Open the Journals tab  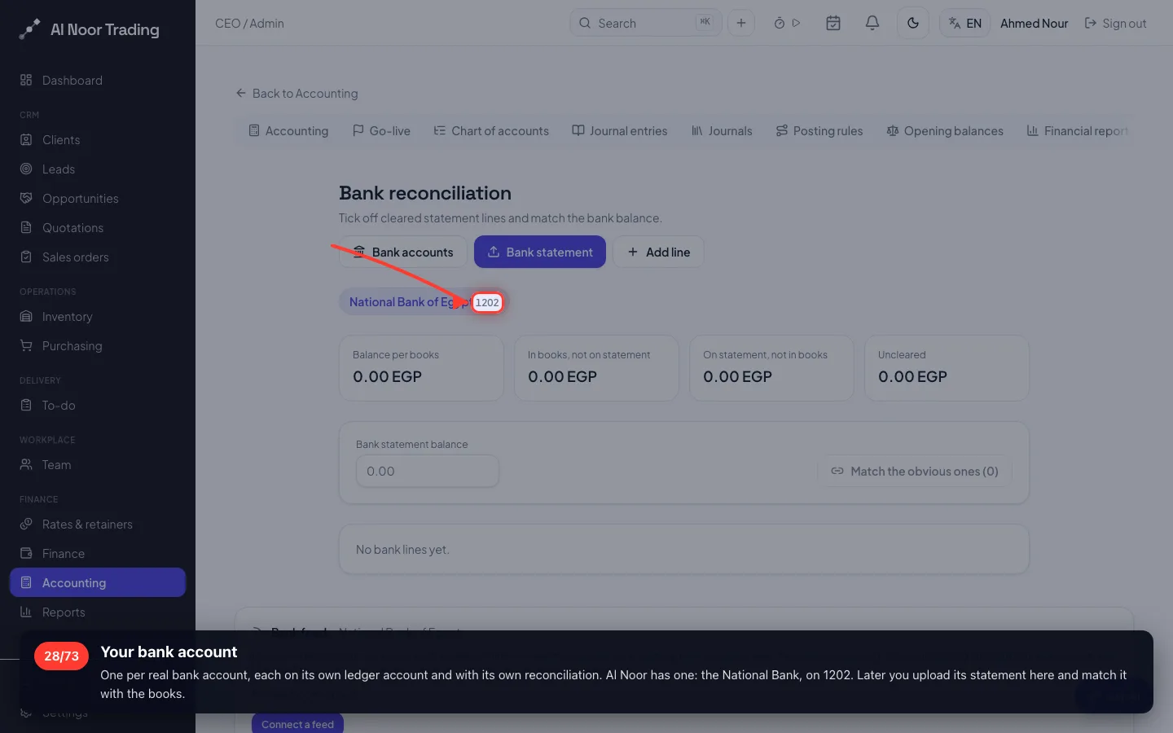pyautogui.click(x=722, y=130)
